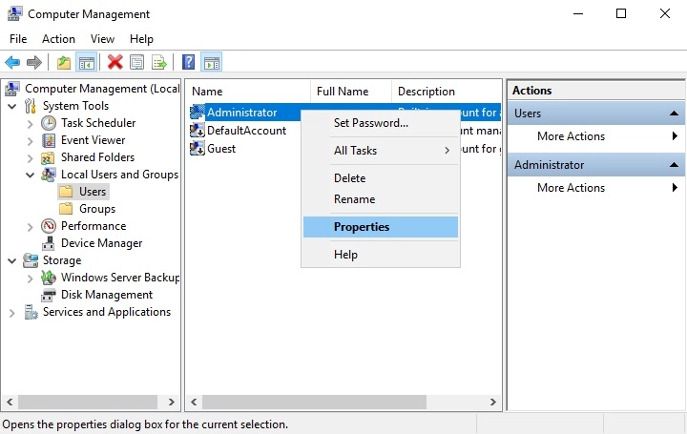Open the Help menu in menu bar
The width and height of the screenshot is (687, 434).
click(141, 39)
